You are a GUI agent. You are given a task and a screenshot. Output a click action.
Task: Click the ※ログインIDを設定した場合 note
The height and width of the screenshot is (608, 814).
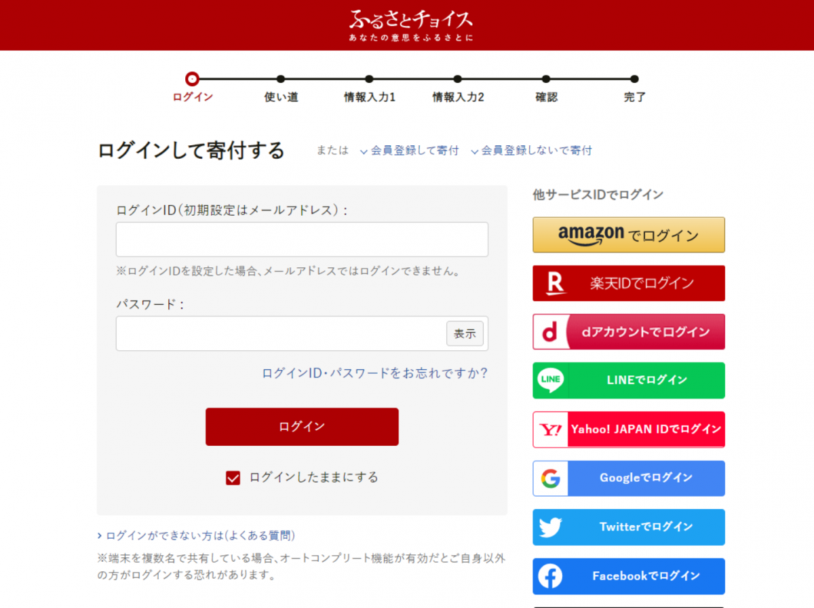(288, 271)
